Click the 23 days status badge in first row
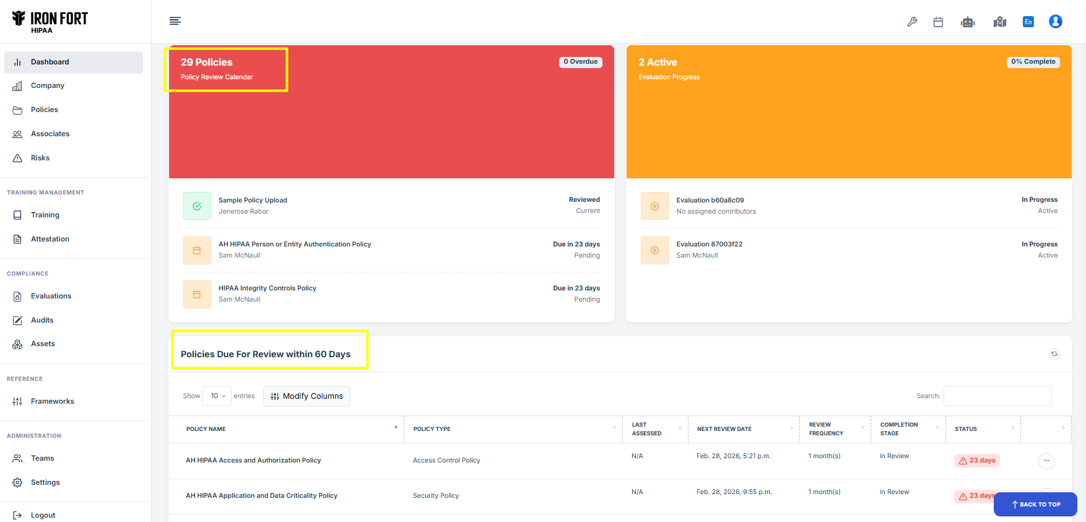 coord(977,461)
